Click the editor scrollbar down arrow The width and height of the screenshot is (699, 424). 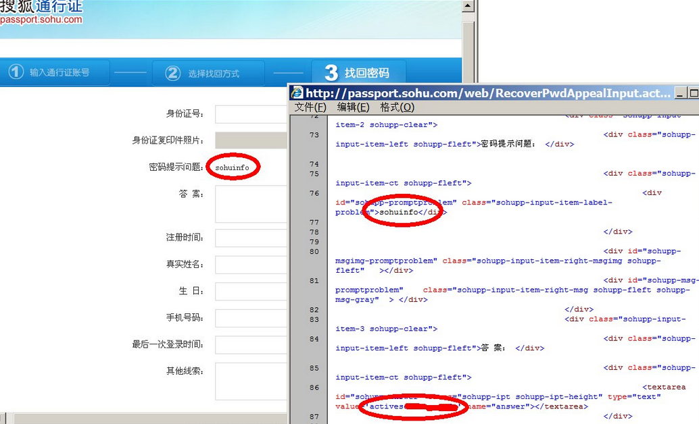coord(696,419)
